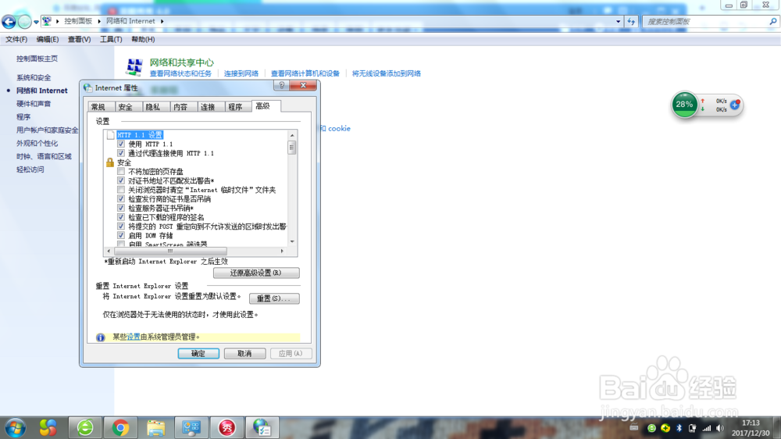Open the yellow 360 security tray icon

pyautogui.click(x=665, y=428)
